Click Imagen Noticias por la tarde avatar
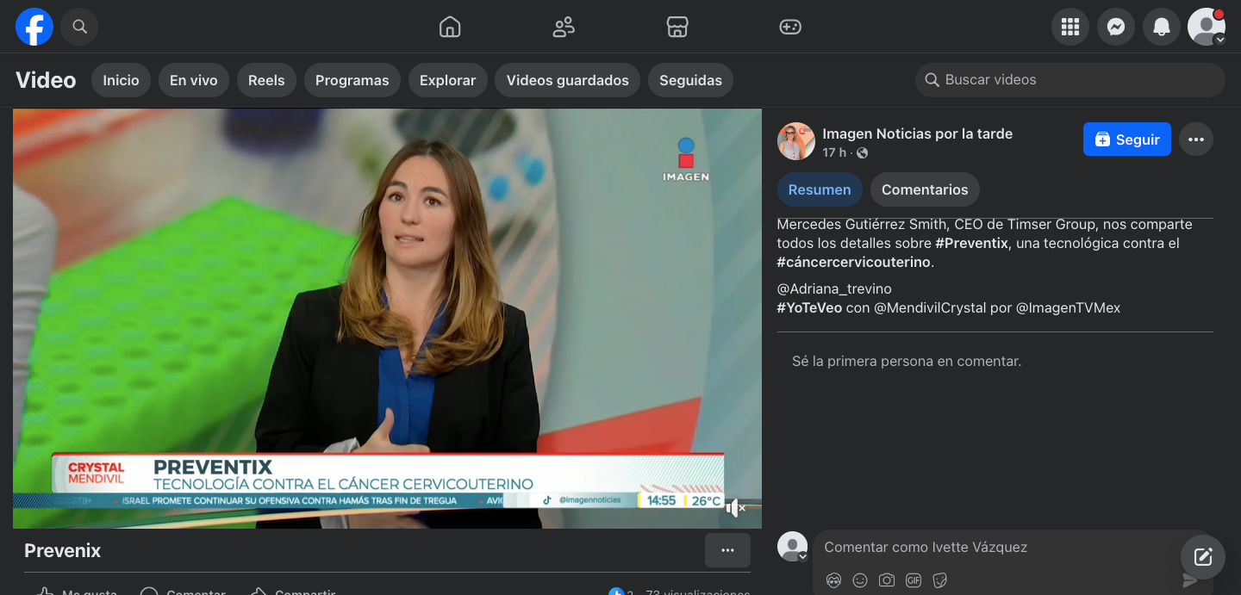This screenshot has height=595, width=1241. (x=796, y=141)
